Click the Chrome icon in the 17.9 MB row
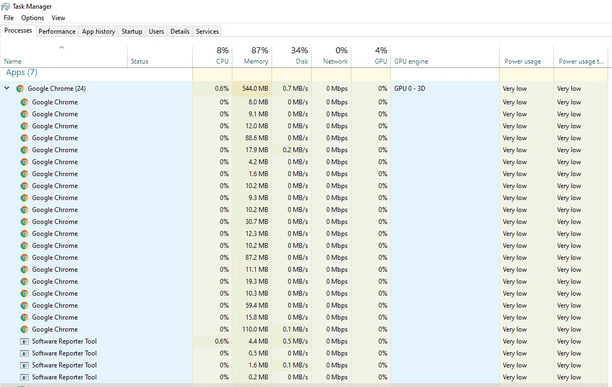This screenshot has width=612, height=387. pyautogui.click(x=24, y=150)
